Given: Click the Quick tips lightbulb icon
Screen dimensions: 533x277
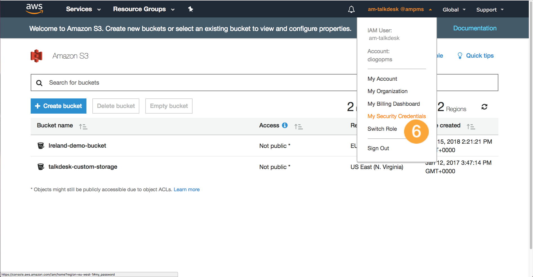Looking at the screenshot, I should pos(460,56).
